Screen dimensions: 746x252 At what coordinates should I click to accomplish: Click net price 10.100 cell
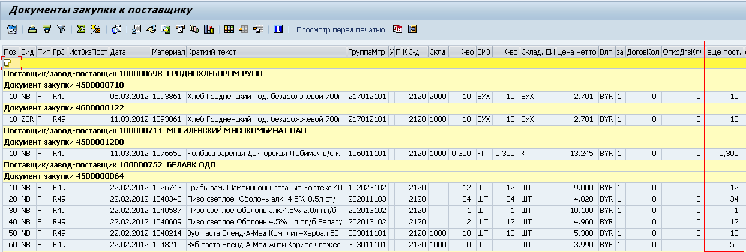(576, 211)
